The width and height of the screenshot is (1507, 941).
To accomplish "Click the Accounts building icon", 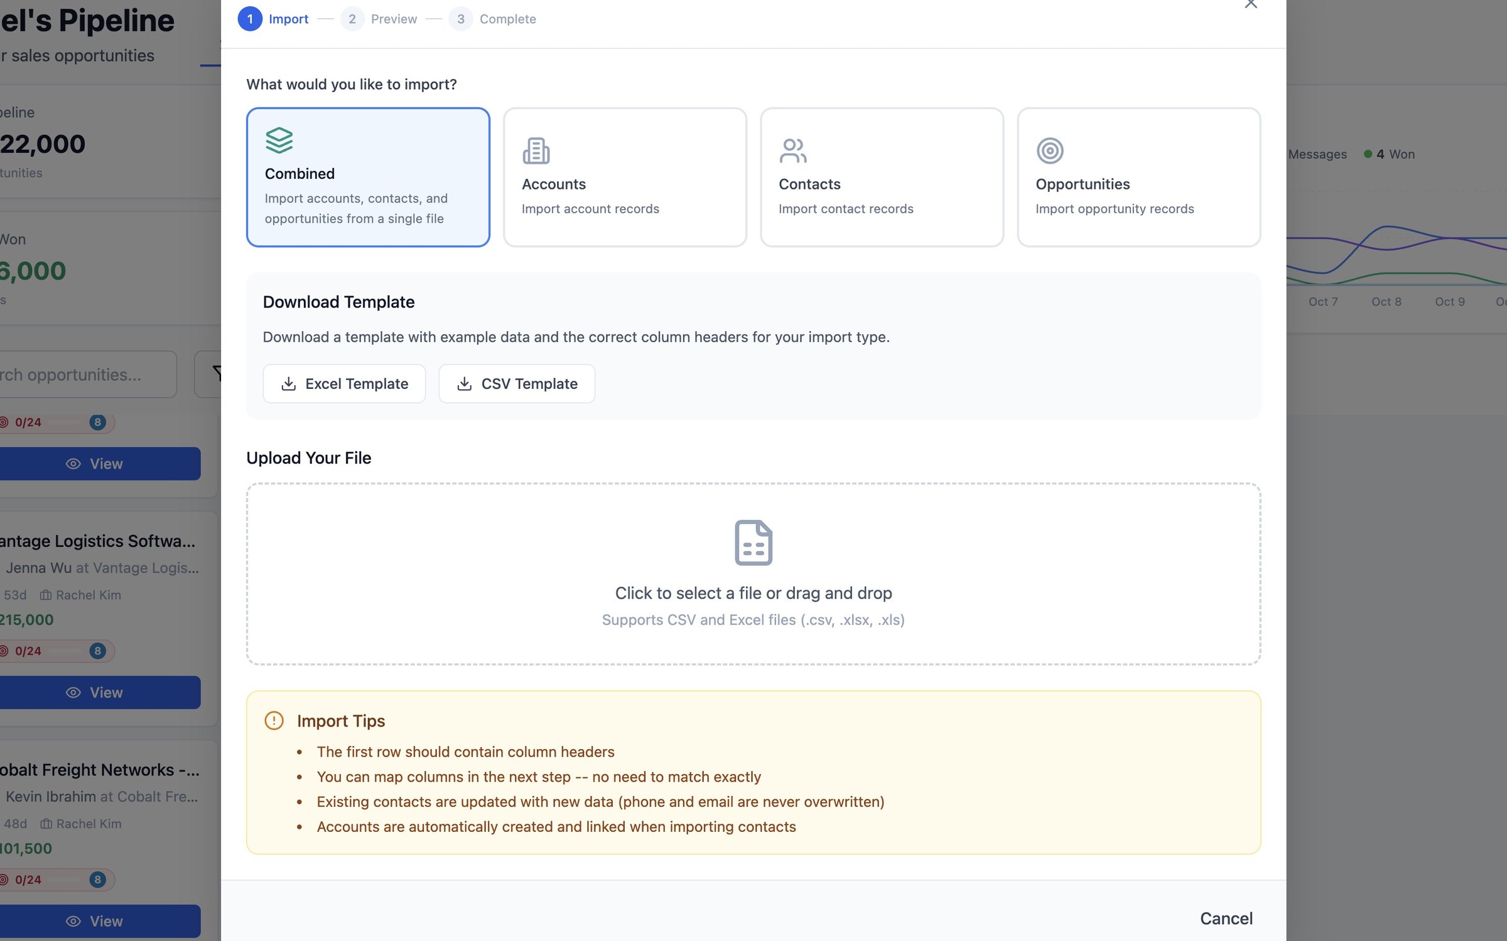I will pyautogui.click(x=536, y=151).
